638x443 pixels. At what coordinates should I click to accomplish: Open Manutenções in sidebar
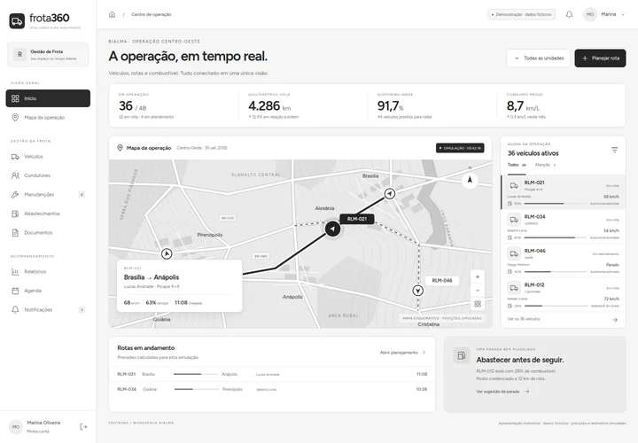click(x=48, y=195)
